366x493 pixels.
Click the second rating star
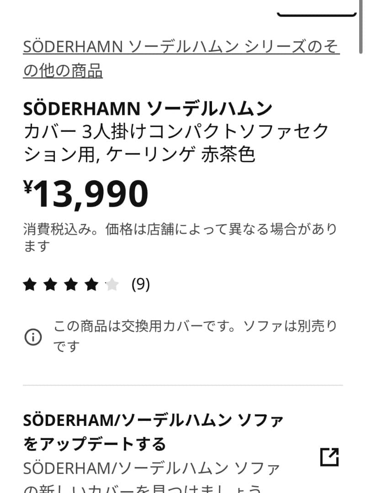coord(50,285)
